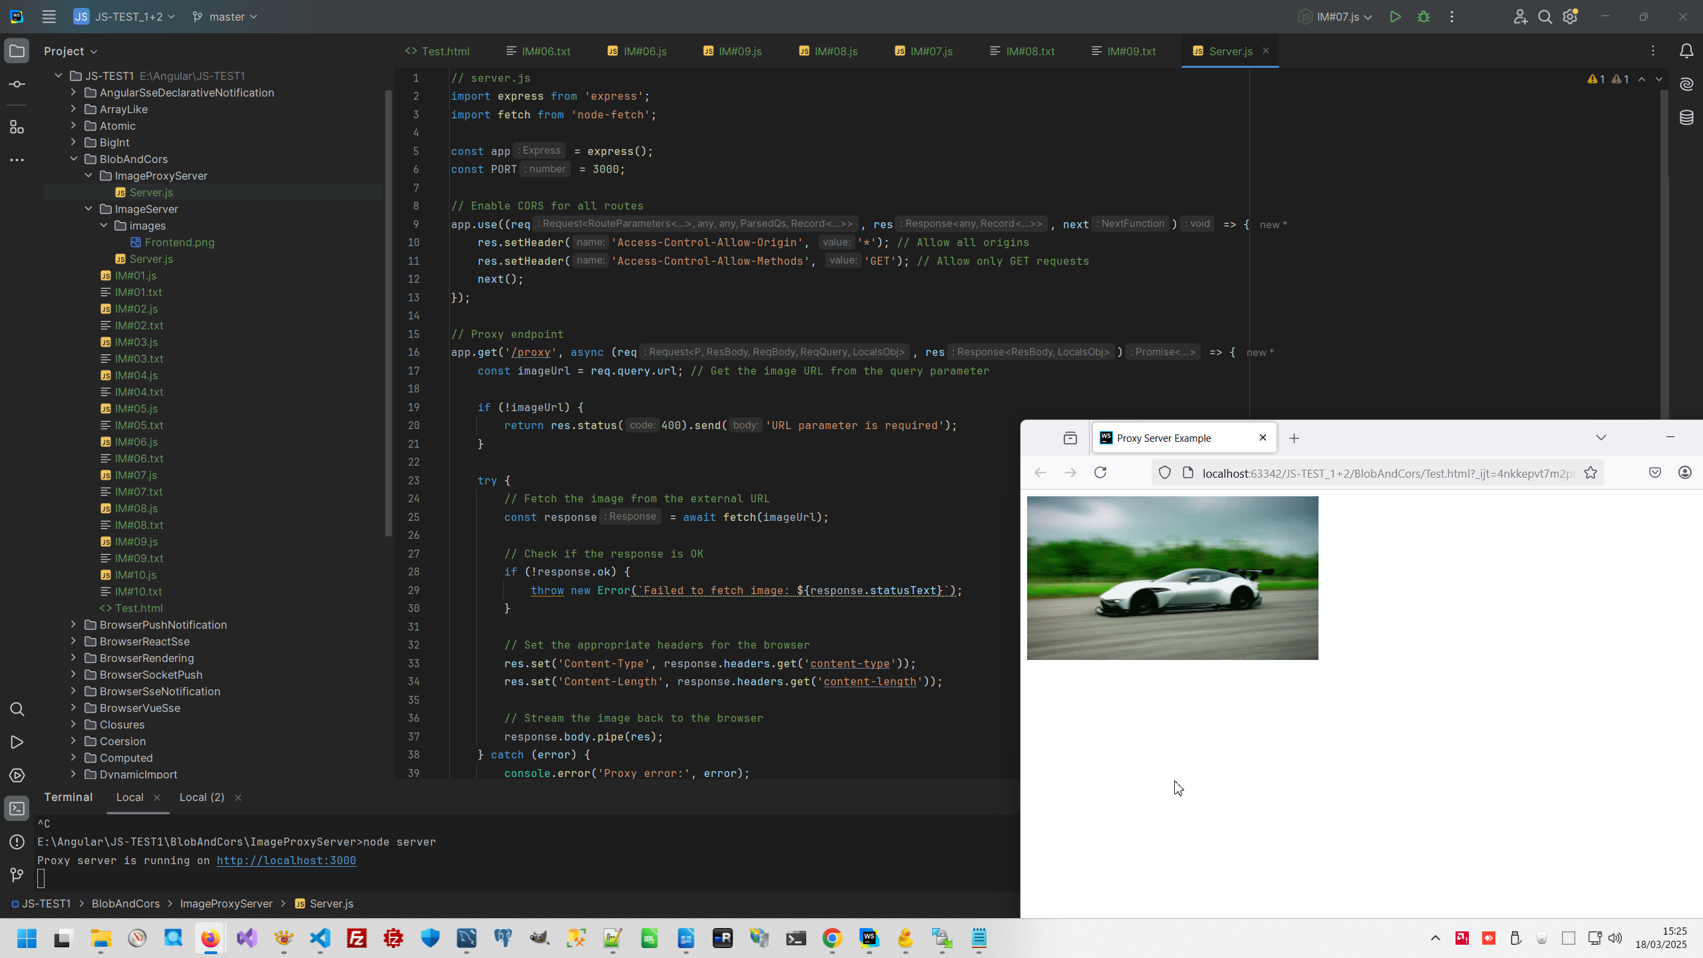This screenshot has width=1703, height=958.
Task: Toggle the Terminal tool window button
Action: pyautogui.click(x=17, y=809)
